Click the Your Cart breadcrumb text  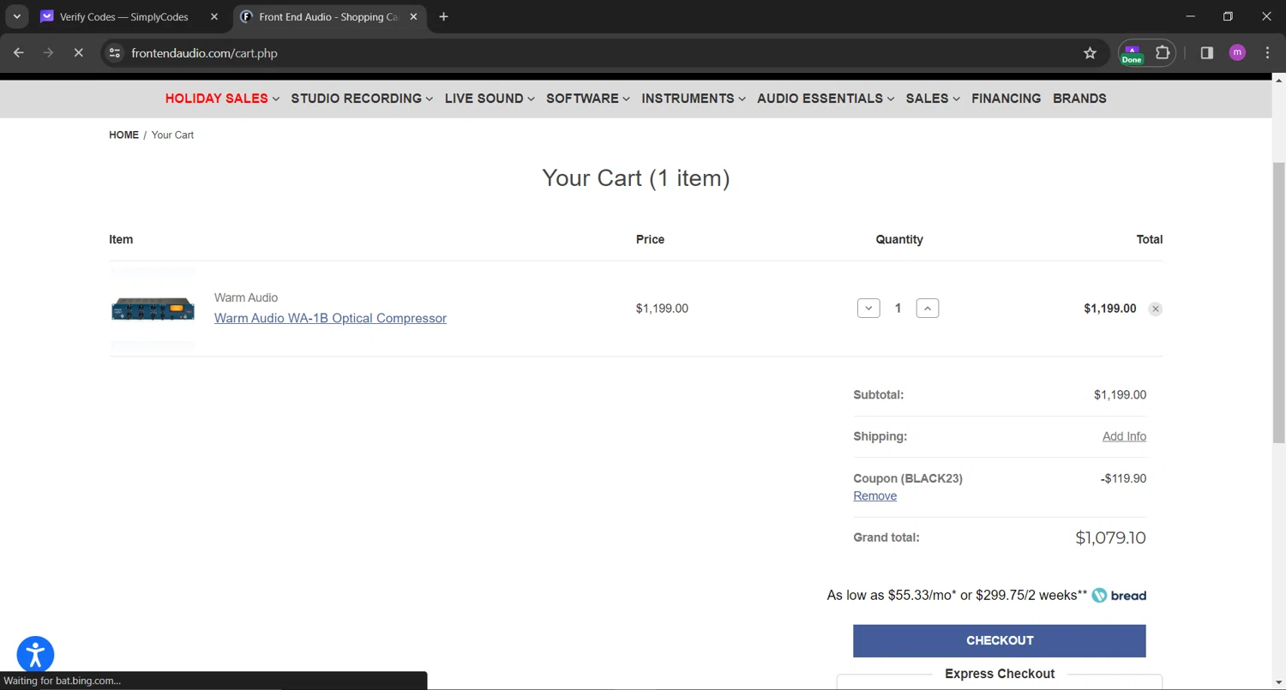tap(172, 135)
